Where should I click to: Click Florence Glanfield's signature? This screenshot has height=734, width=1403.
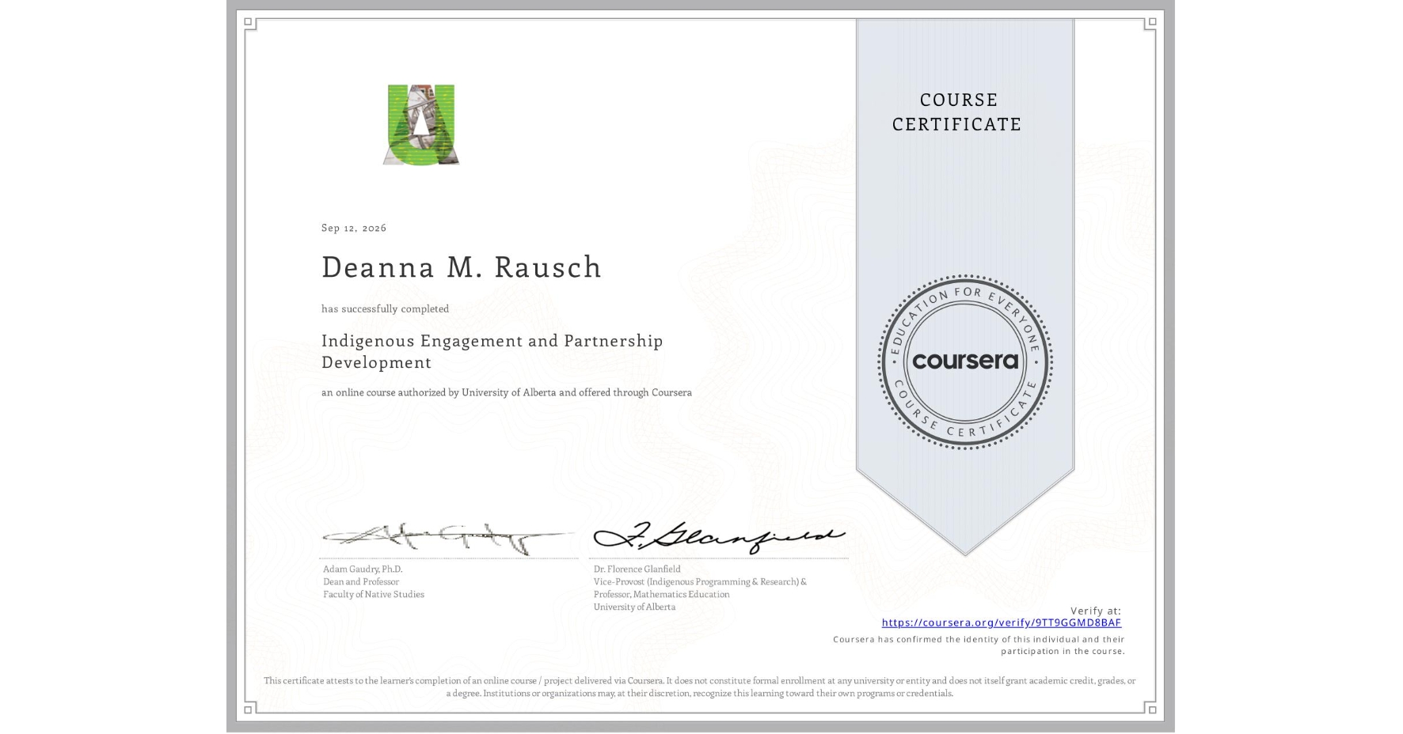pyautogui.click(x=719, y=537)
